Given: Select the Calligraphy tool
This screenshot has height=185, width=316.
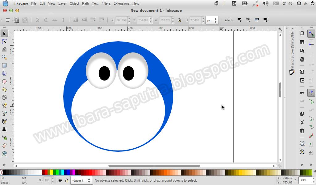Looking at the screenshot, I should [x=4, y=121].
